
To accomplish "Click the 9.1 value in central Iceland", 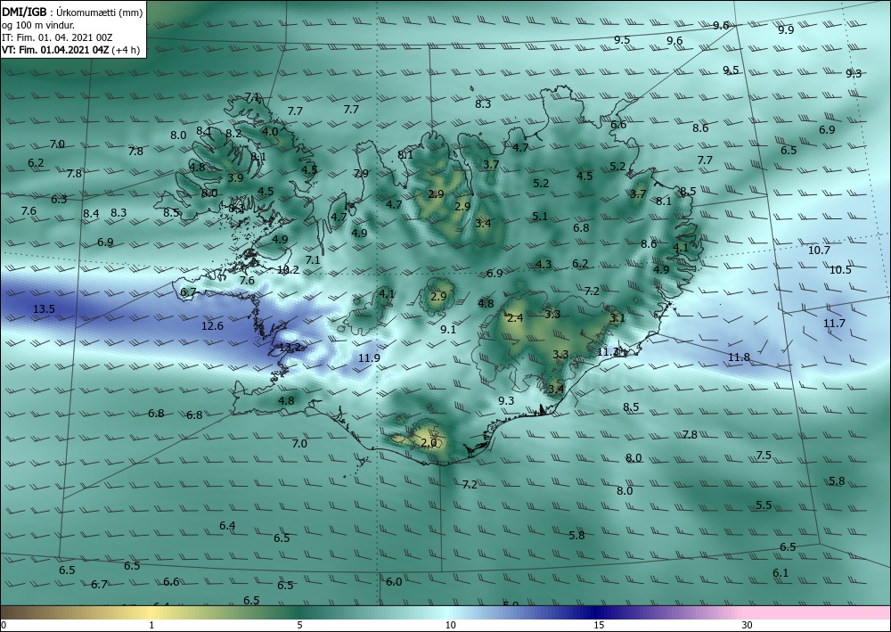I will tap(448, 329).
